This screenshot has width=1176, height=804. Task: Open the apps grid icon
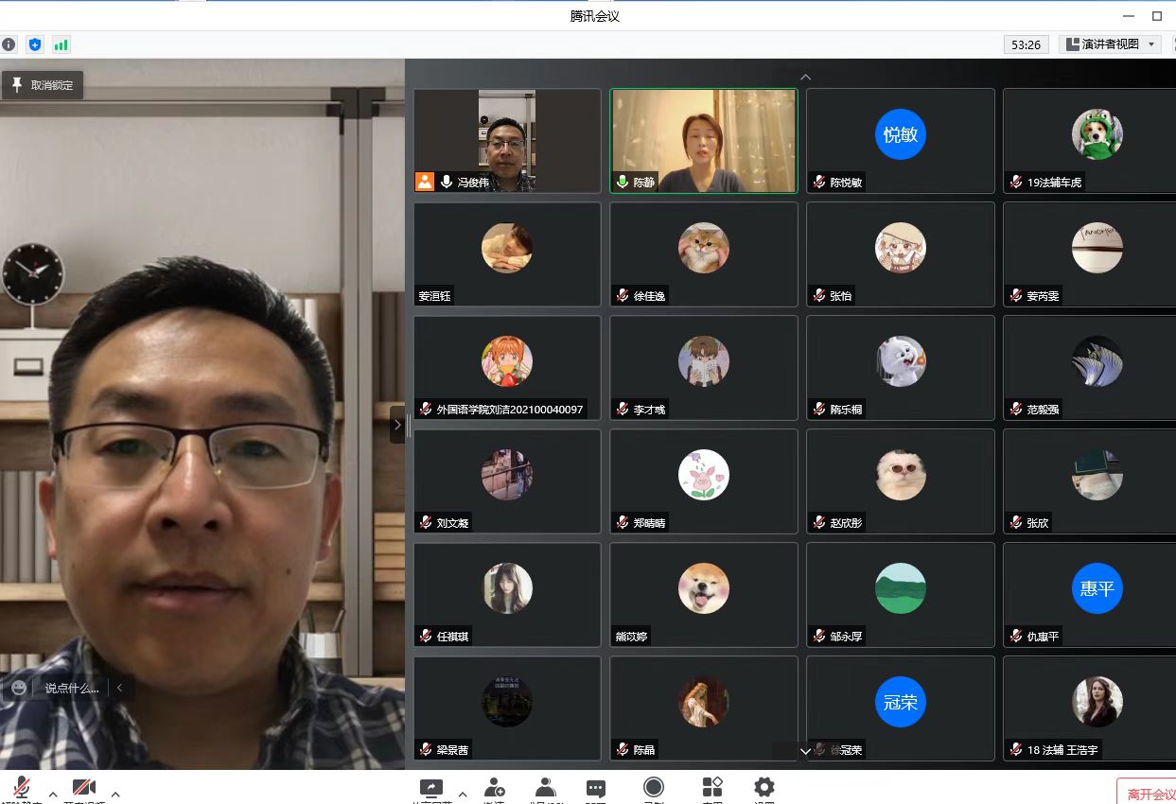(x=712, y=788)
